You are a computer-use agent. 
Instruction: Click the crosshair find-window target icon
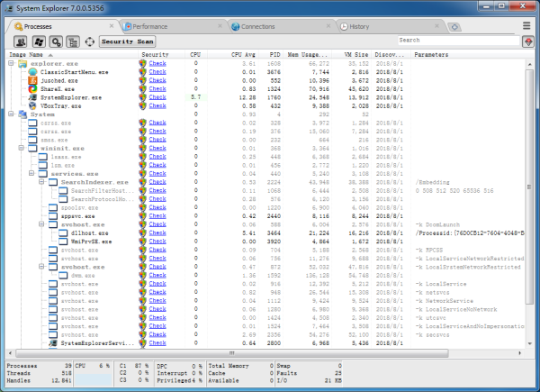89,41
